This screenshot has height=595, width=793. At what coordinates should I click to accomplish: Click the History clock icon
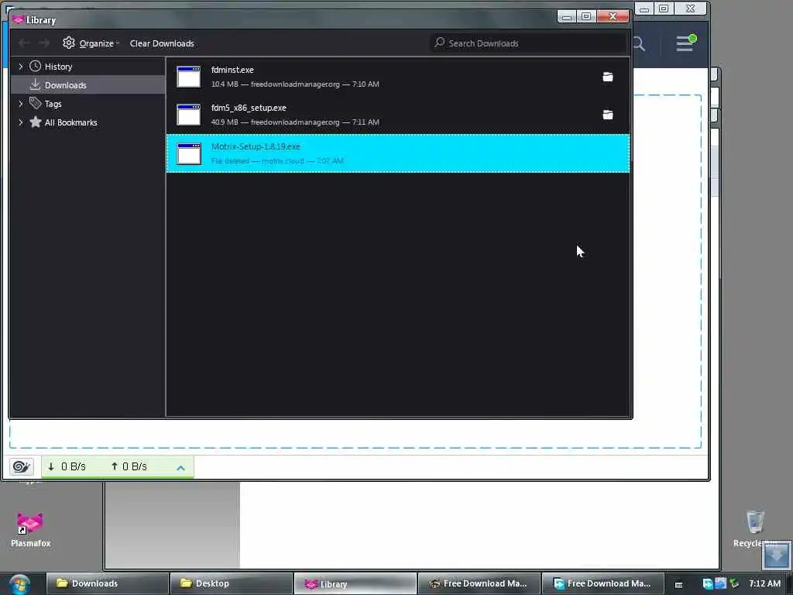click(35, 67)
